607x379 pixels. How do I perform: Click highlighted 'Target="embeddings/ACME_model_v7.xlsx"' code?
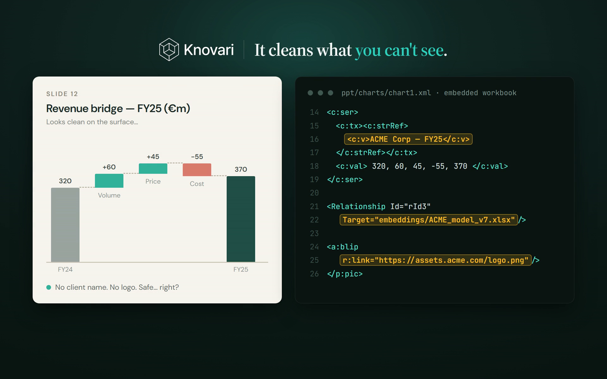429,220
